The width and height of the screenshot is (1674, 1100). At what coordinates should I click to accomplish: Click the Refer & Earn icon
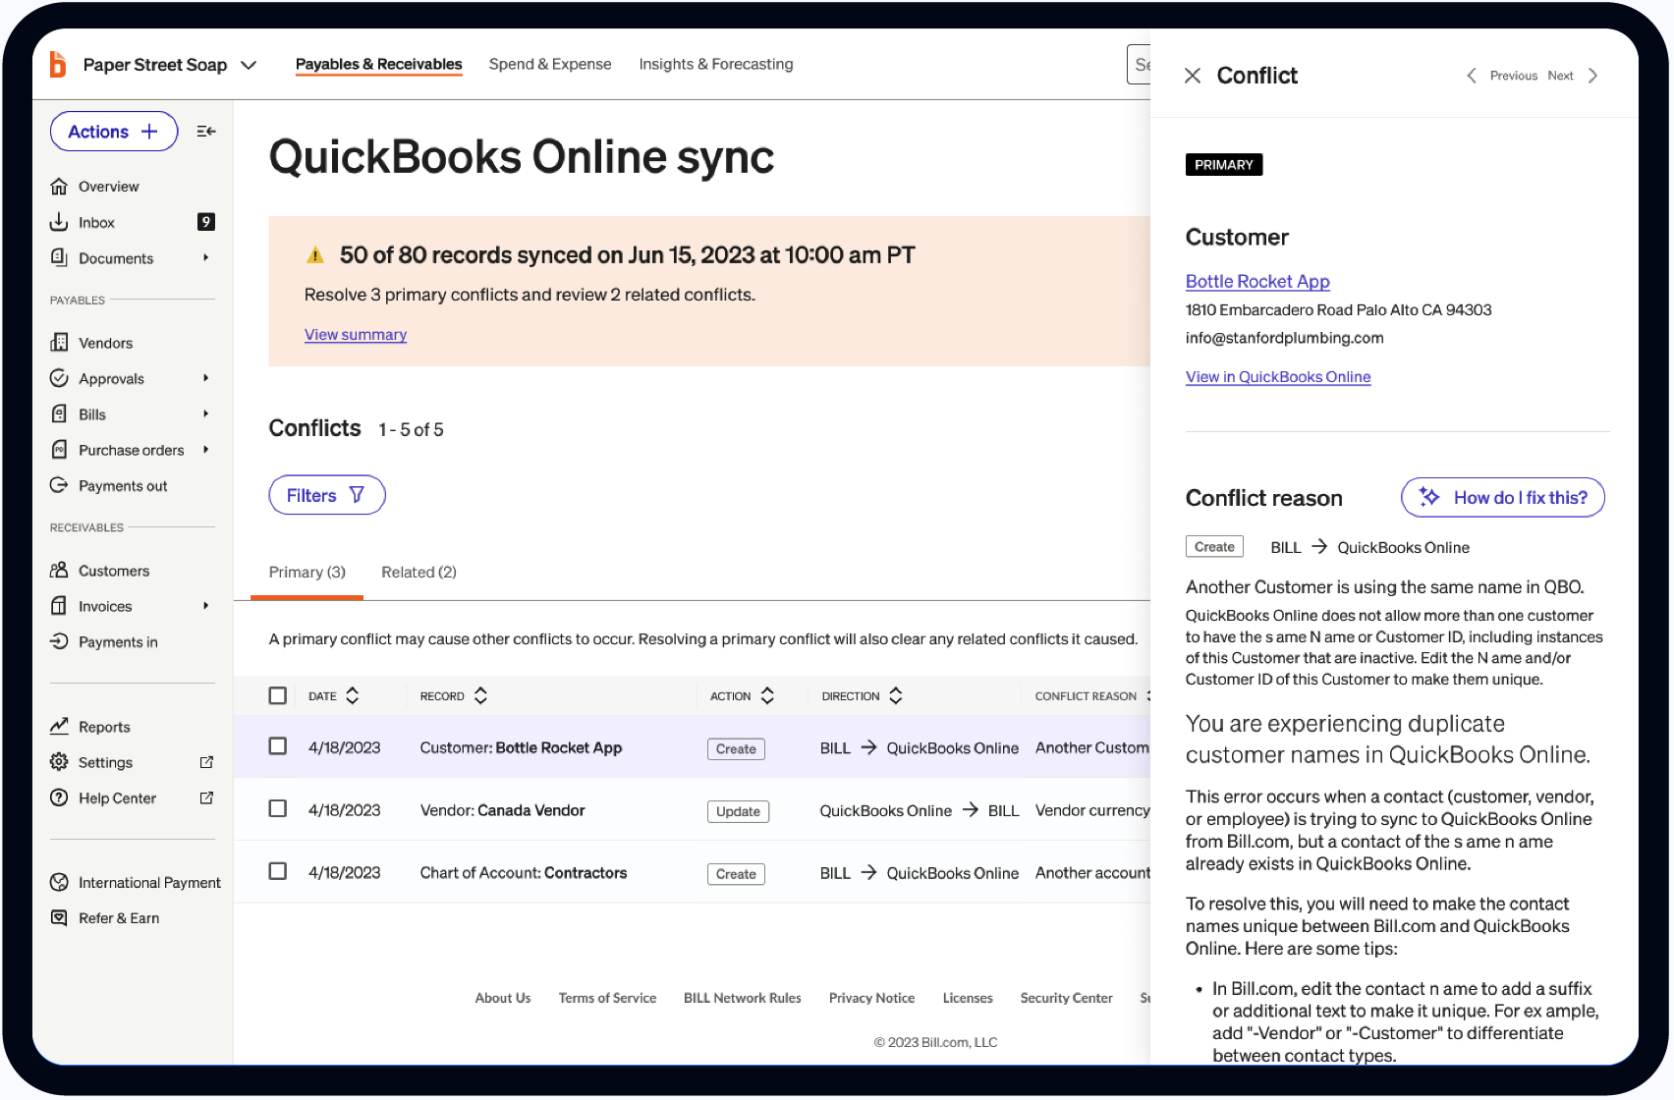point(59,917)
